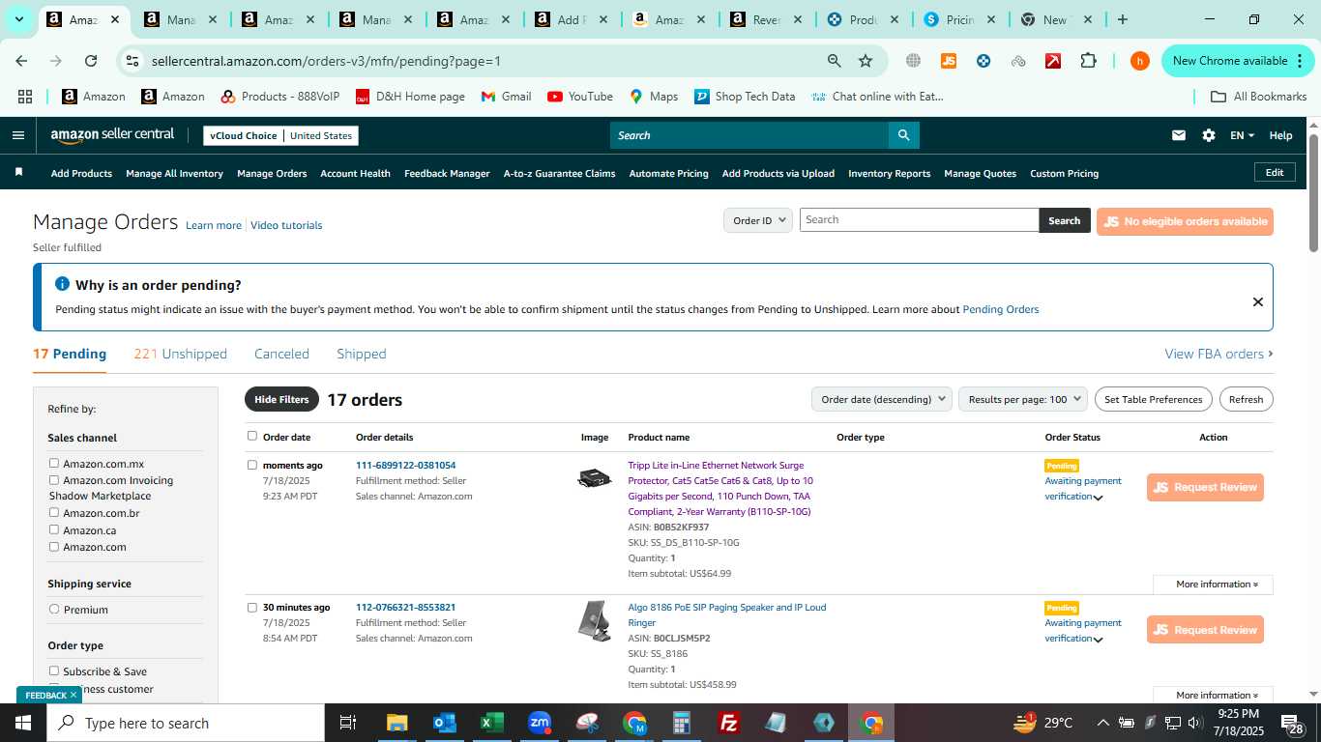Open Excel from the taskbar
Viewport: 1321px width, 742px height.
(x=491, y=723)
